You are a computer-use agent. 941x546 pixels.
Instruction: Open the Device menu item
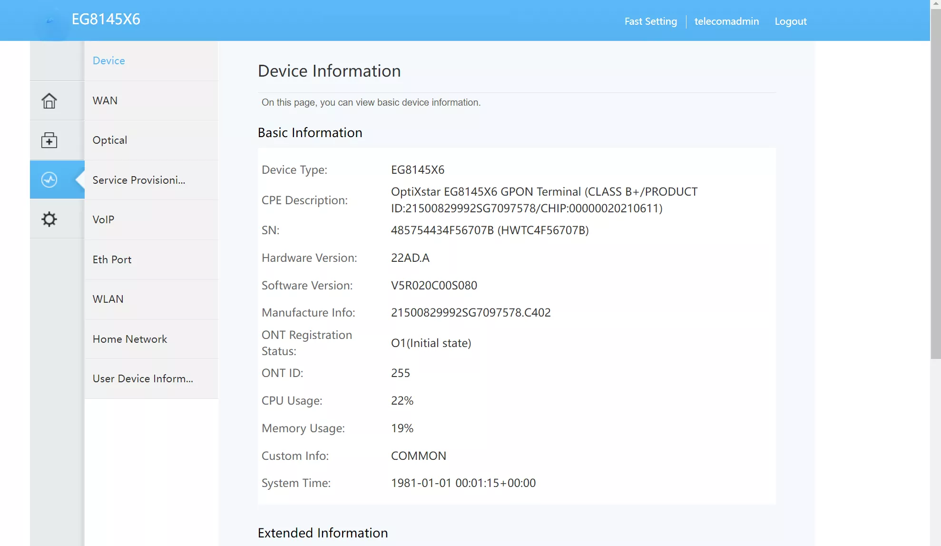151,60
